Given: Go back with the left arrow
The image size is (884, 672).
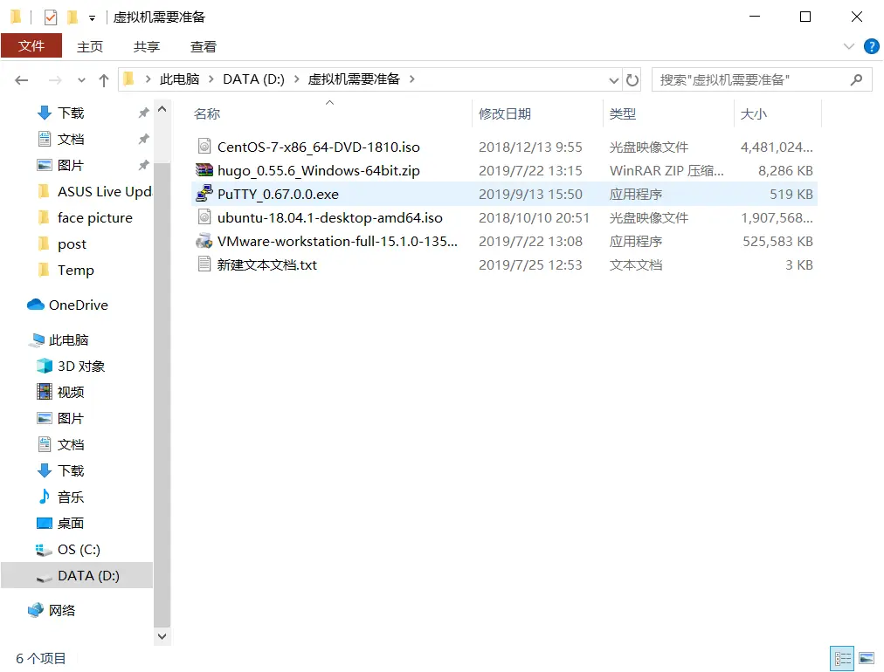Looking at the screenshot, I should tap(22, 80).
